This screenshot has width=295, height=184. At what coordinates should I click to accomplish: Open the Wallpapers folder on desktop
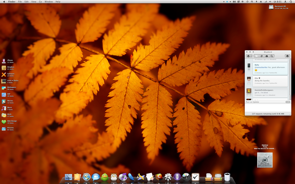pyautogui.click(x=4, y=87)
